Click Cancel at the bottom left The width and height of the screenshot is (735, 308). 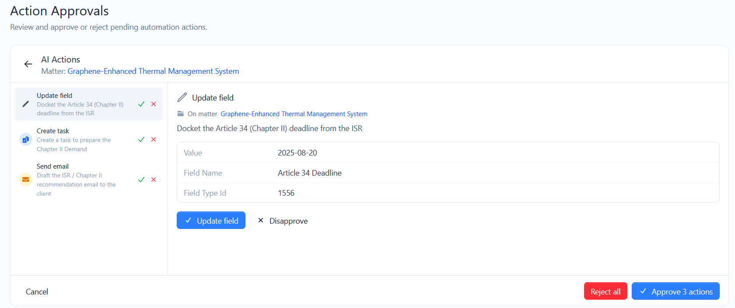tap(37, 291)
